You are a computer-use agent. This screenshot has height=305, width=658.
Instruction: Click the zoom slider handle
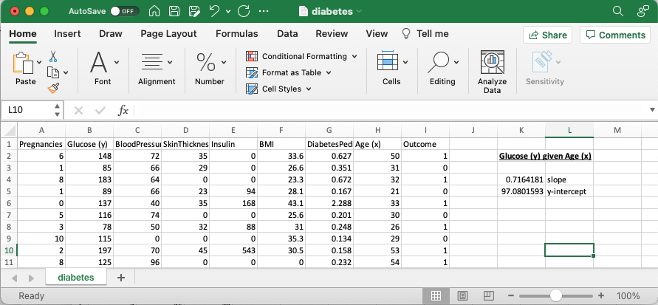coord(555,296)
